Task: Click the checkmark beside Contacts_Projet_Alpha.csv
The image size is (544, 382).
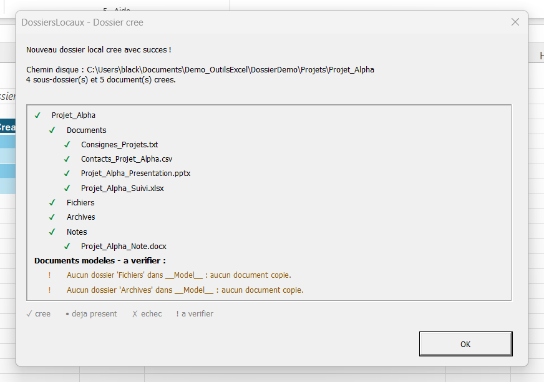Action: click(x=67, y=159)
